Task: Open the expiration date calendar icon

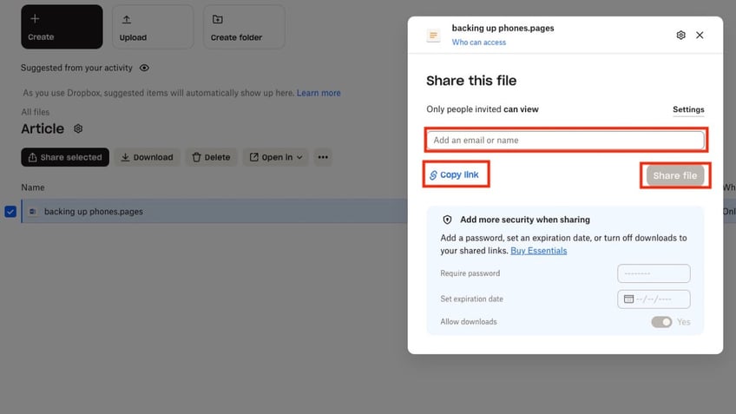Action: pos(628,299)
